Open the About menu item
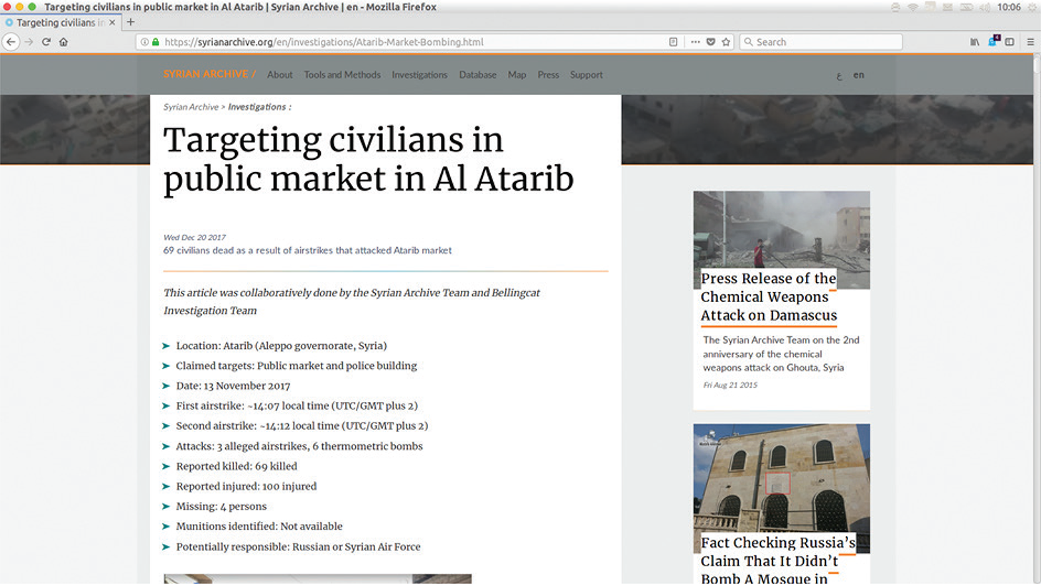The width and height of the screenshot is (1041, 584). click(x=279, y=74)
